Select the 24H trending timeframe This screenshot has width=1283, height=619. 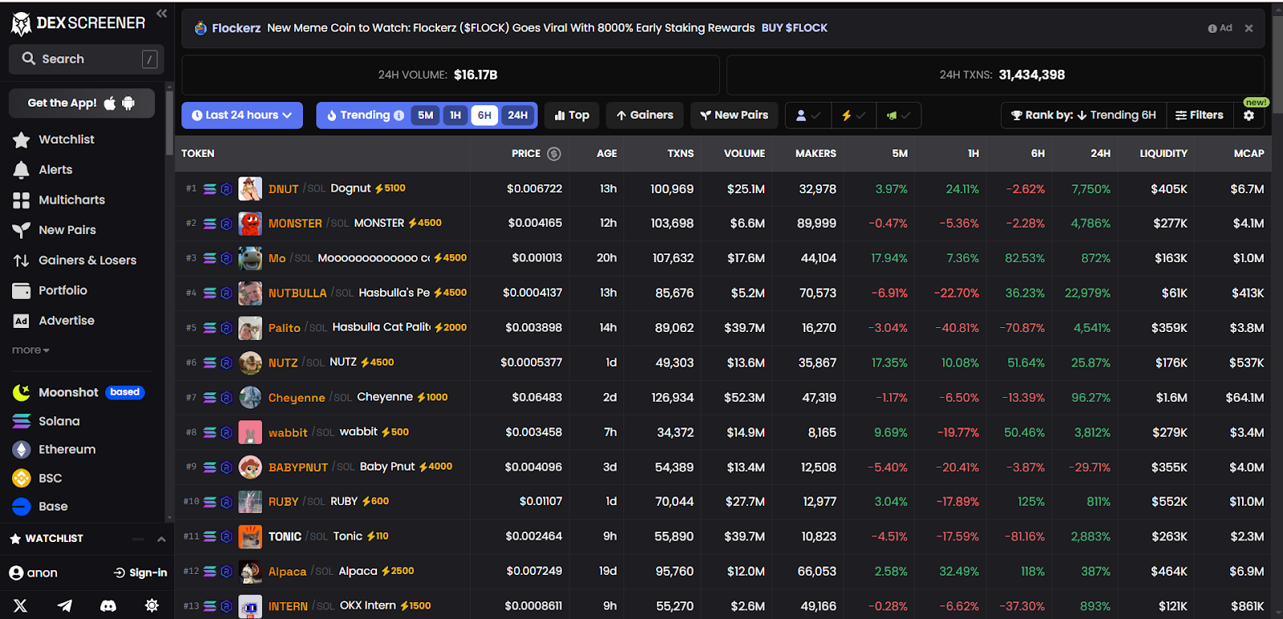tap(518, 115)
